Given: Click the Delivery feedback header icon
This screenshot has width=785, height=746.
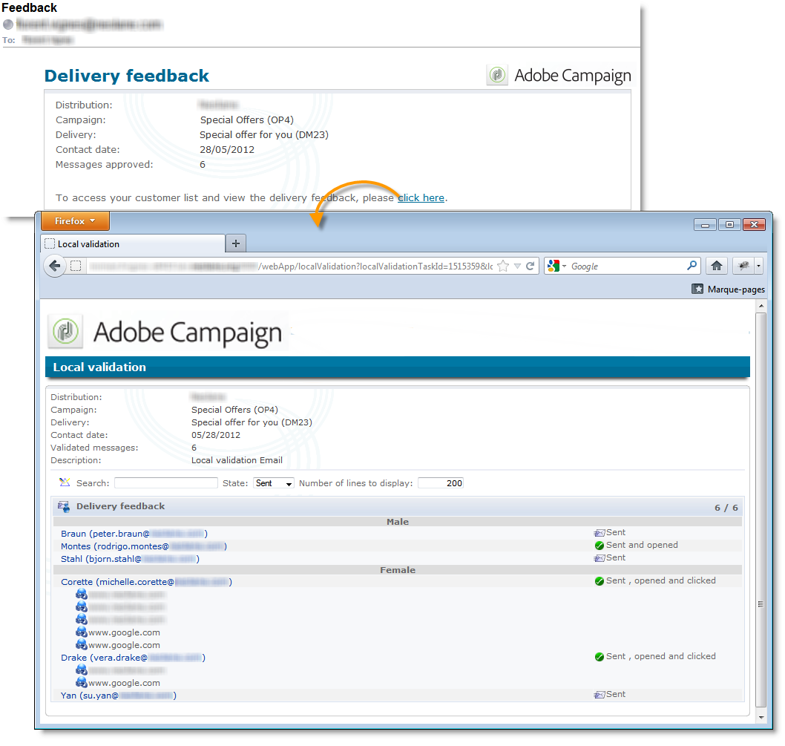Looking at the screenshot, I should (x=64, y=506).
